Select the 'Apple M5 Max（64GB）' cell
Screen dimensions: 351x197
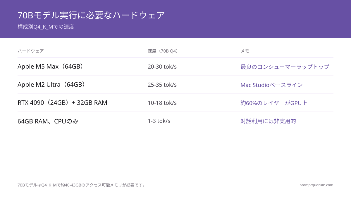[51, 67]
